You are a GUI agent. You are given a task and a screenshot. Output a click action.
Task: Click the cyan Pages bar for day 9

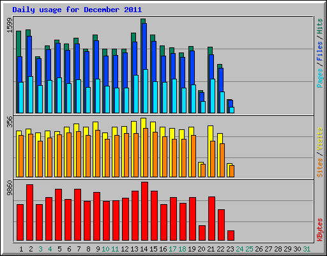[98, 96]
